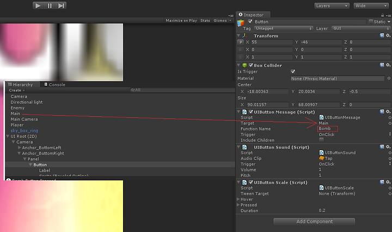Open UIButton Sound help icon
392x232 pixels.
(382, 147)
